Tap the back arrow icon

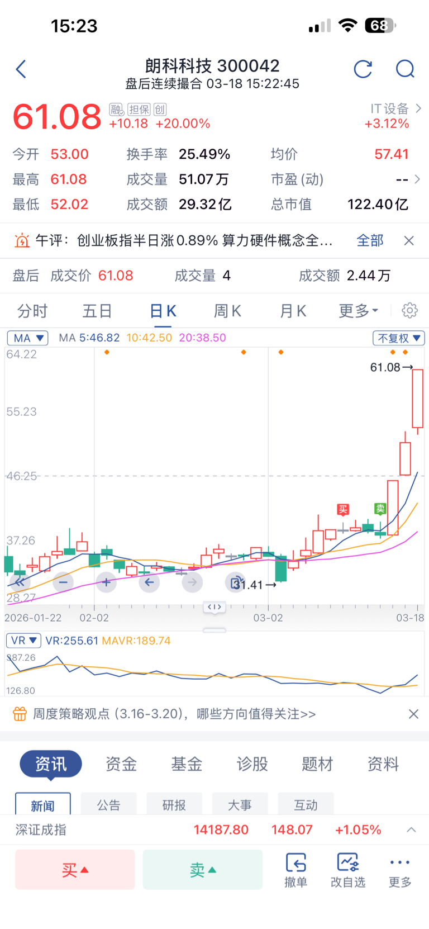[21, 69]
